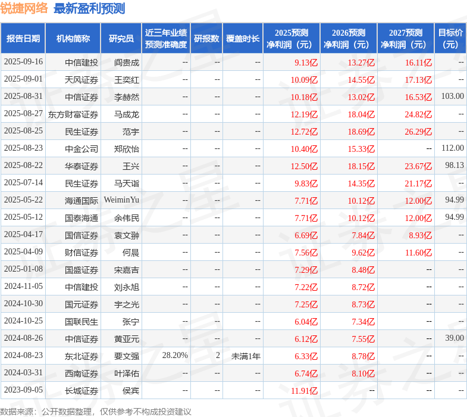Viewport: 467px width, 417px height.
Task: Click the 锐捷网络 title link
Action: point(24,8)
